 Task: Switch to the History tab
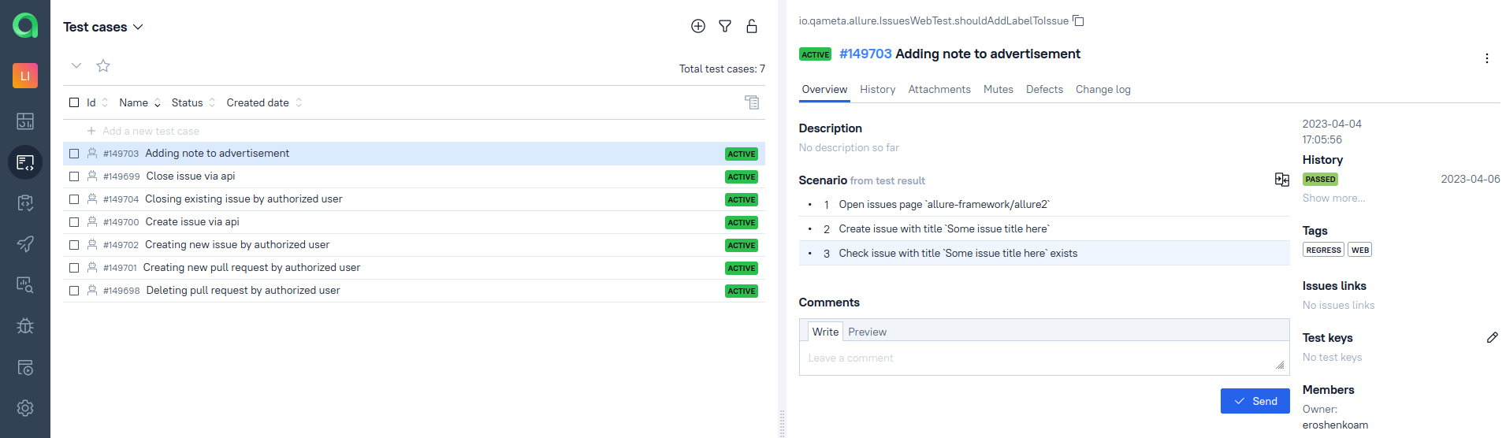[x=877, y=90]
